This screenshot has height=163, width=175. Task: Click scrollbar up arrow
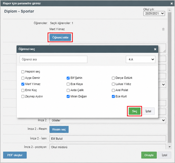tap(170, 10)
